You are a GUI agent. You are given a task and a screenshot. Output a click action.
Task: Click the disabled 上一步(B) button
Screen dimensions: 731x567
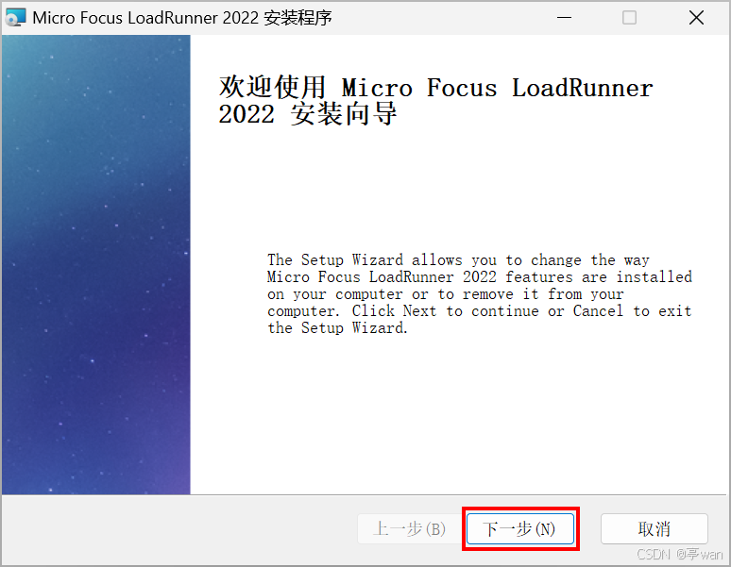click(x=409, y=529)
